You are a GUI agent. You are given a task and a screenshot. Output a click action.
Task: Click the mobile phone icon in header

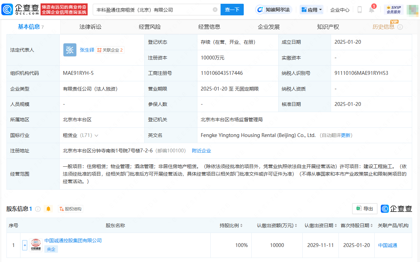359,10
